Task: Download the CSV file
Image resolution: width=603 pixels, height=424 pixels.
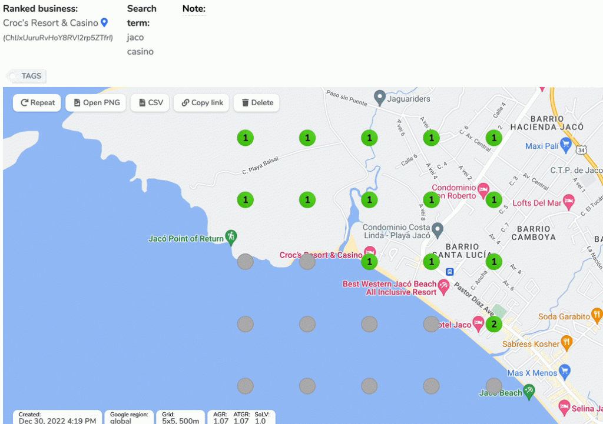Action: coord(150,102)
